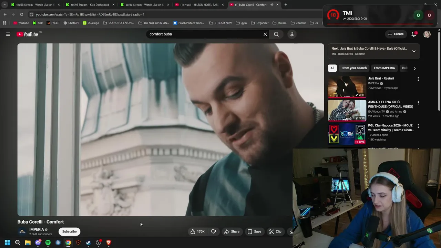Clear the search text with the X
The height and width of the screenshot is (248, 441).
tap(265, 34)
